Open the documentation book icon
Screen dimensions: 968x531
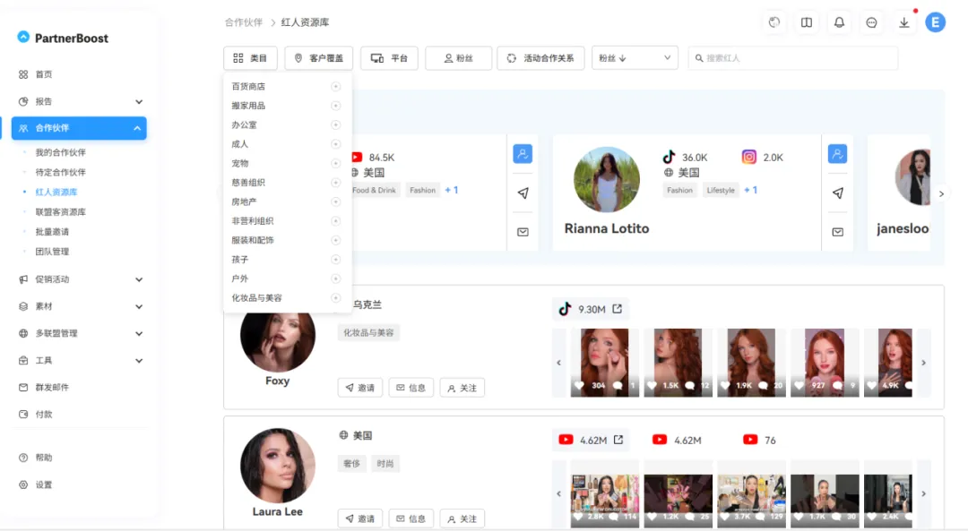coord(807,22)
